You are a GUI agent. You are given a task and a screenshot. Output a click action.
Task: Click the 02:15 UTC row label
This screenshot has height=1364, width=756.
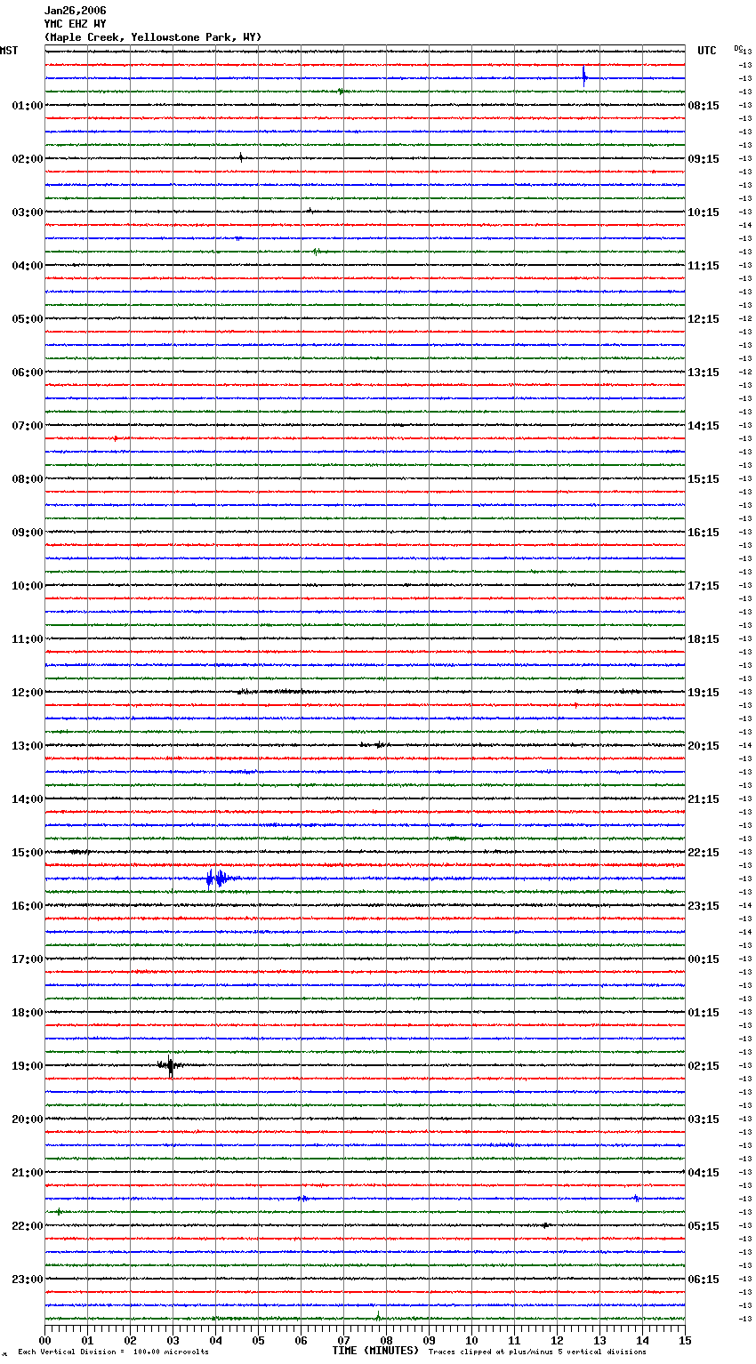click(x=704, y=1066)
